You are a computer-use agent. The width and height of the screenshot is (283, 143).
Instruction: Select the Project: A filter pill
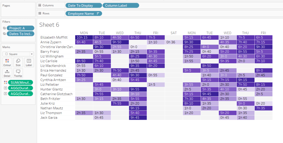(21, 28)
